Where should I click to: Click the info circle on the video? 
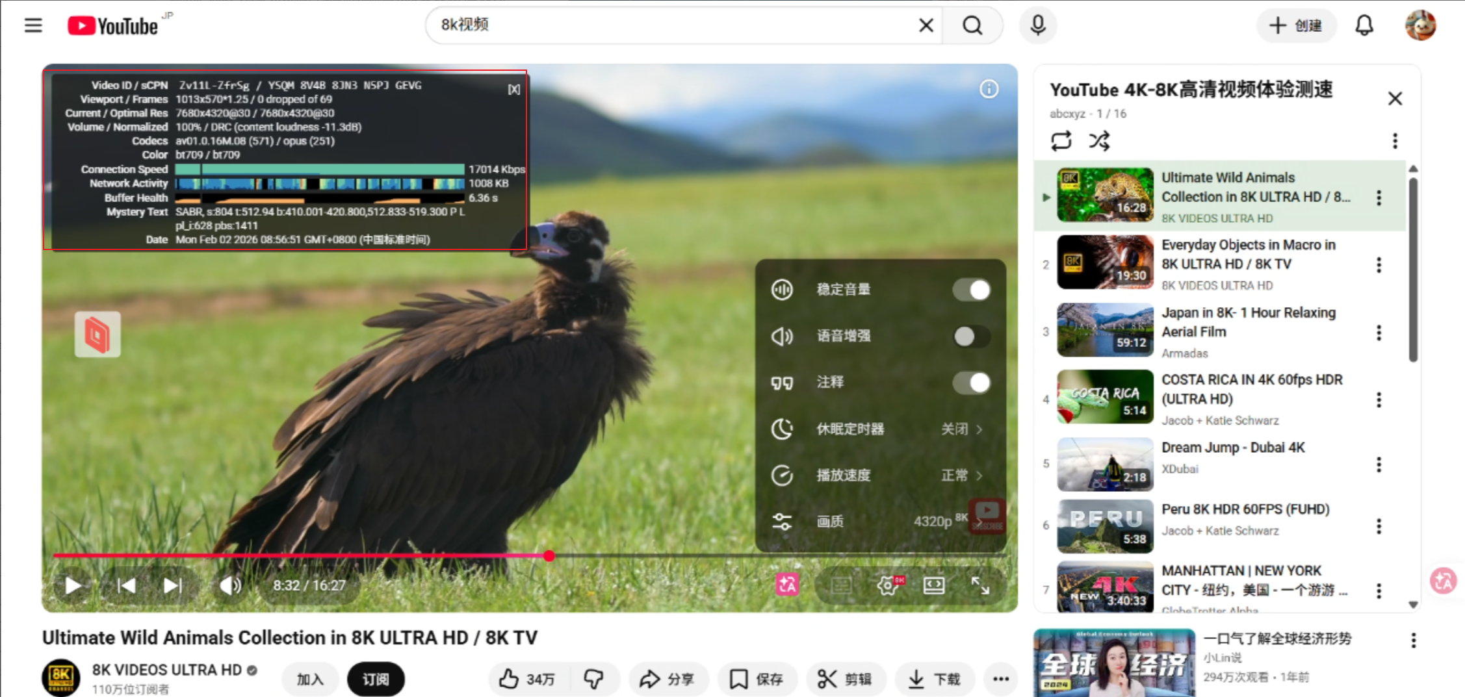[989, 89]
